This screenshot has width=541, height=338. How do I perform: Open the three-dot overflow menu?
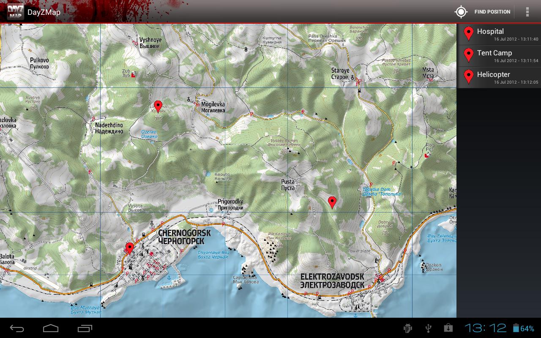coord(527,12)
